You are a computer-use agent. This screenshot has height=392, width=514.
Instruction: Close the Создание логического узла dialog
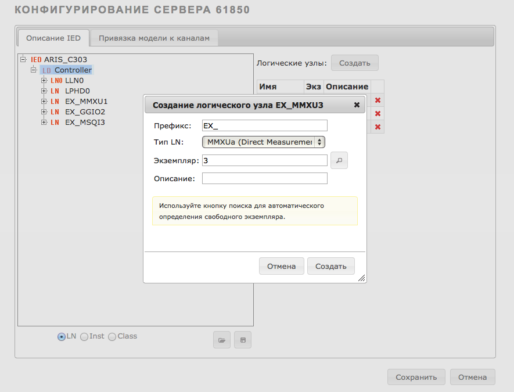(x=357, y=105)
